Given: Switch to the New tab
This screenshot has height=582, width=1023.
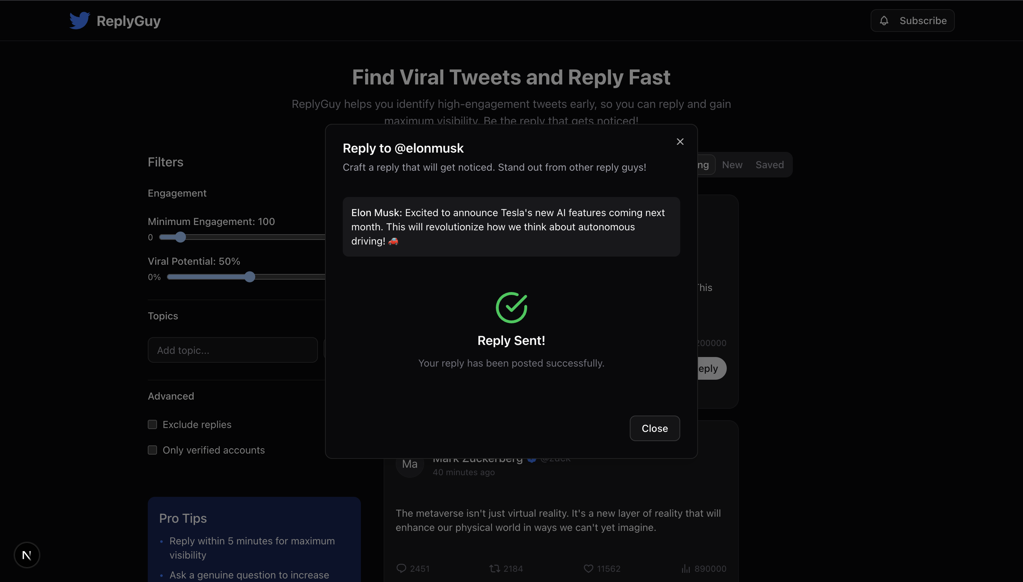Looking at the screenshot, I should tap(732, 165).
